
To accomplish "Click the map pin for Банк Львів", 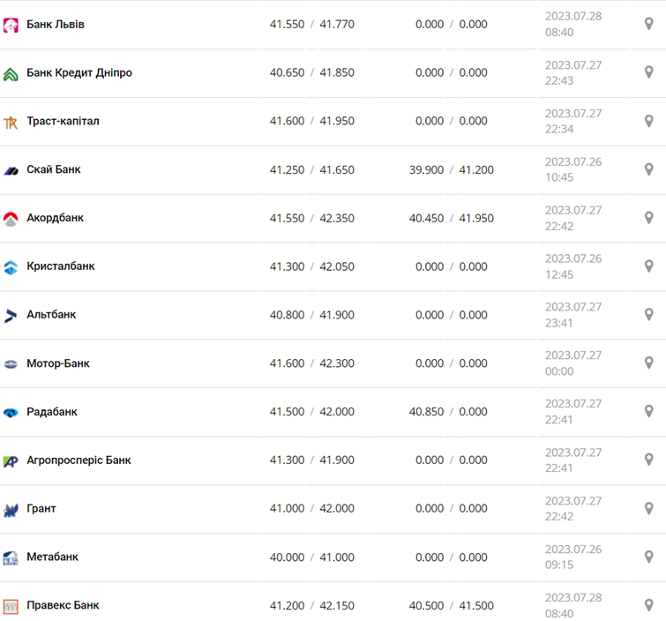I will point(649,24).
